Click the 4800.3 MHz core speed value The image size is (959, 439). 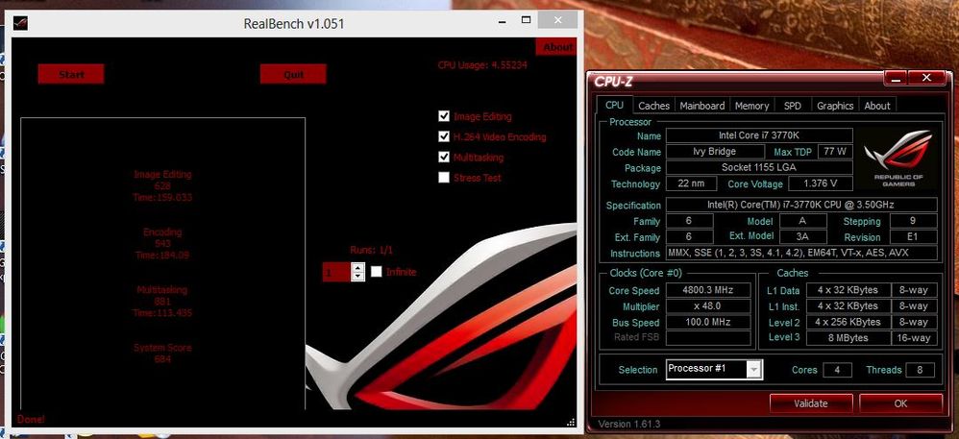coord(707,290)
